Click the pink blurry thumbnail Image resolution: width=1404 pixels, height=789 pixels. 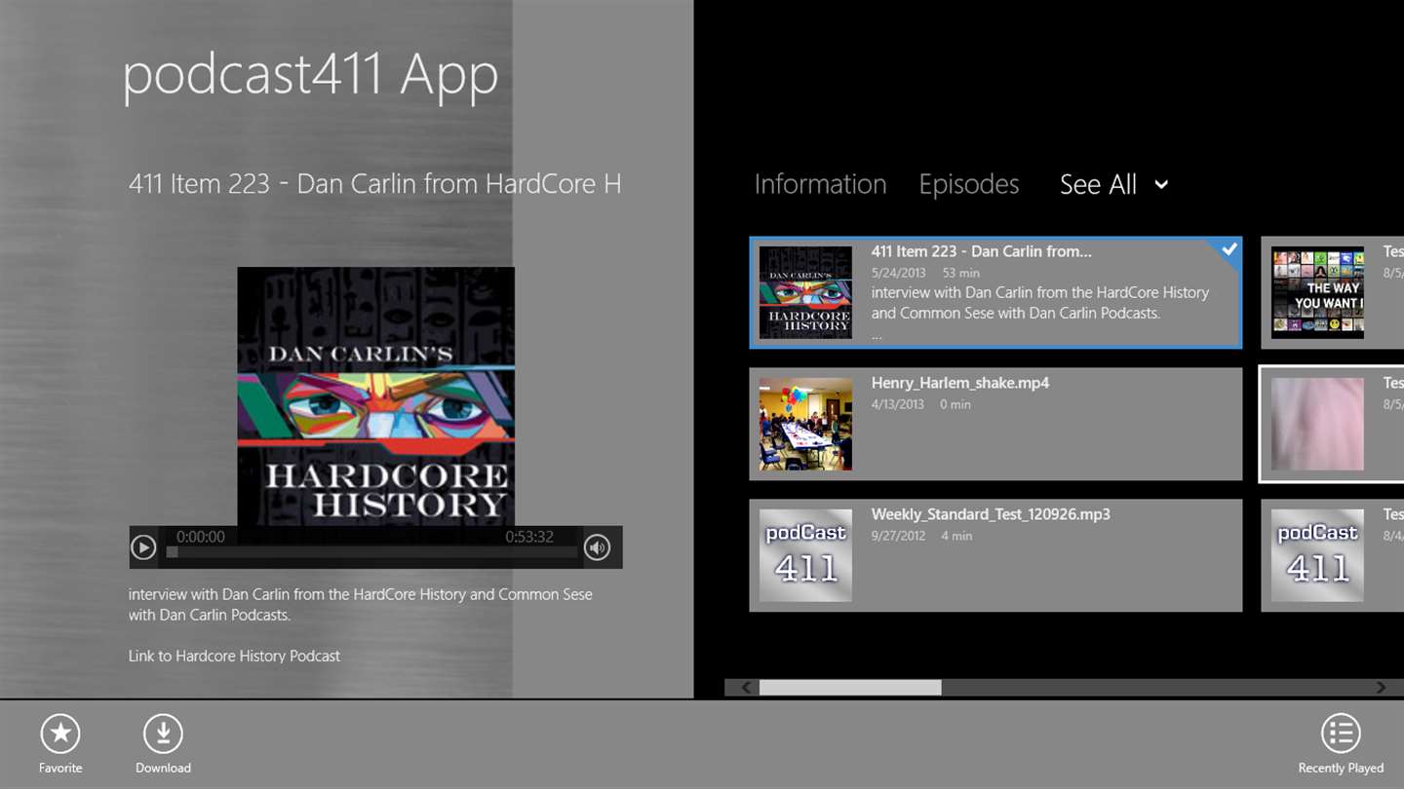1317,424
